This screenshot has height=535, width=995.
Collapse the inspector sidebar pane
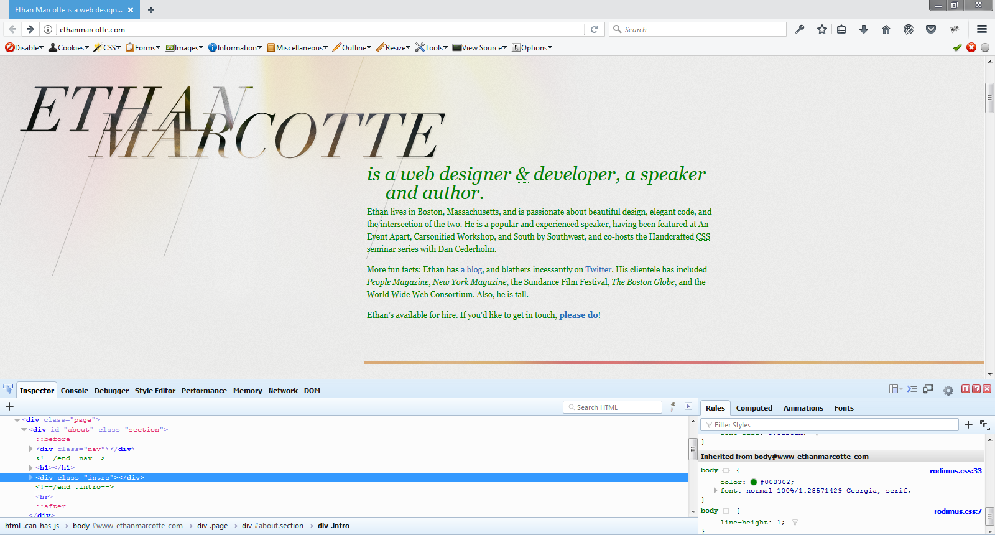point(688,406)
